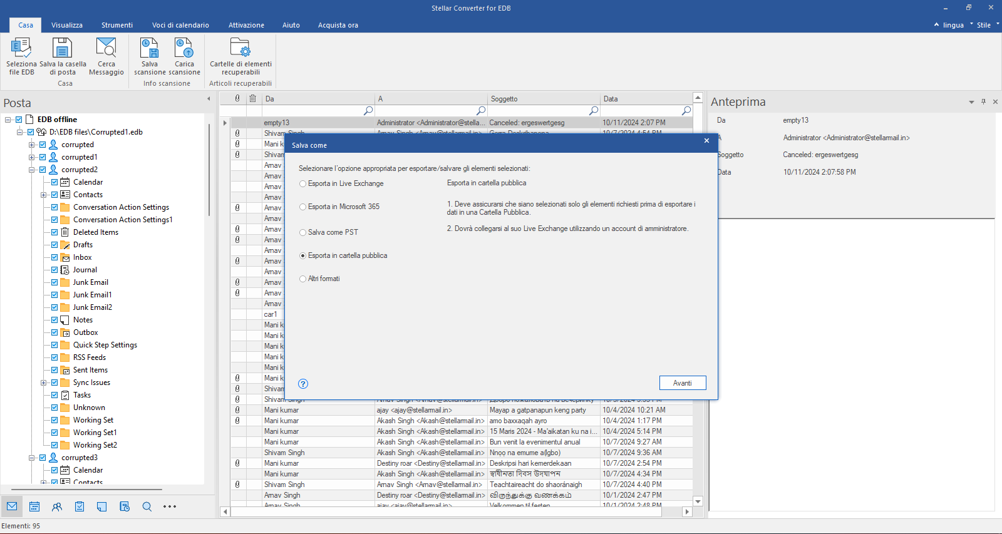Expand the corrupted1 mailbox node

(x=31, y=157)
